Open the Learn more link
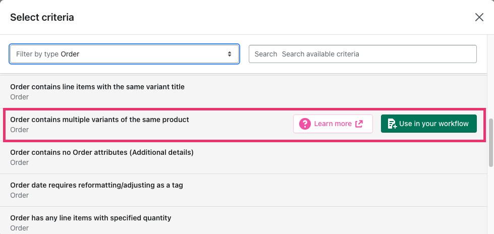 click(x=333, y=124)
